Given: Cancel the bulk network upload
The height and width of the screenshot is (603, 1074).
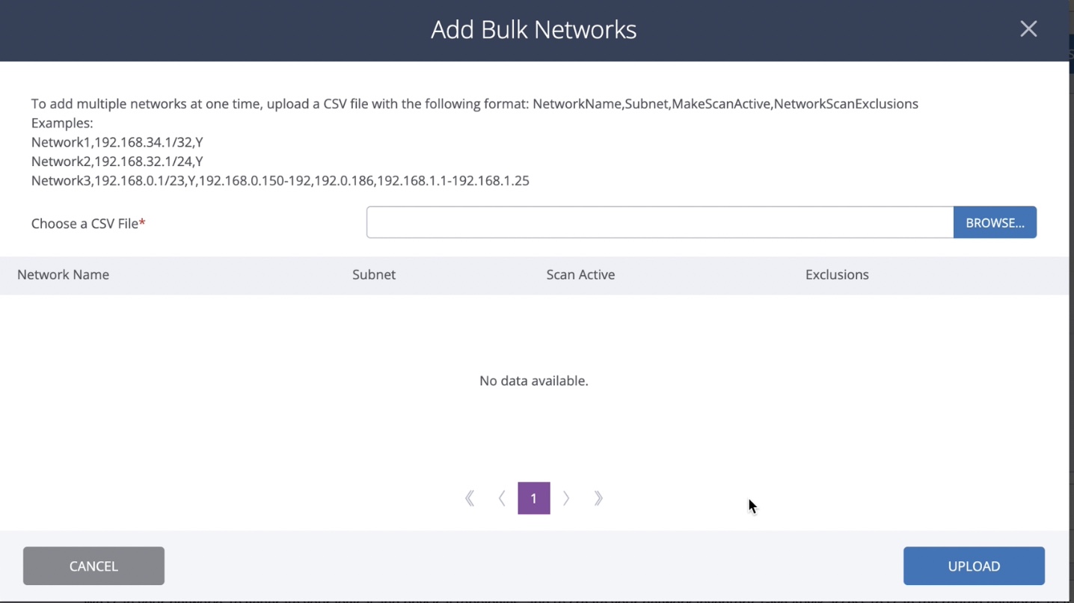Looking at the screenshot, I should click(93, 566).
